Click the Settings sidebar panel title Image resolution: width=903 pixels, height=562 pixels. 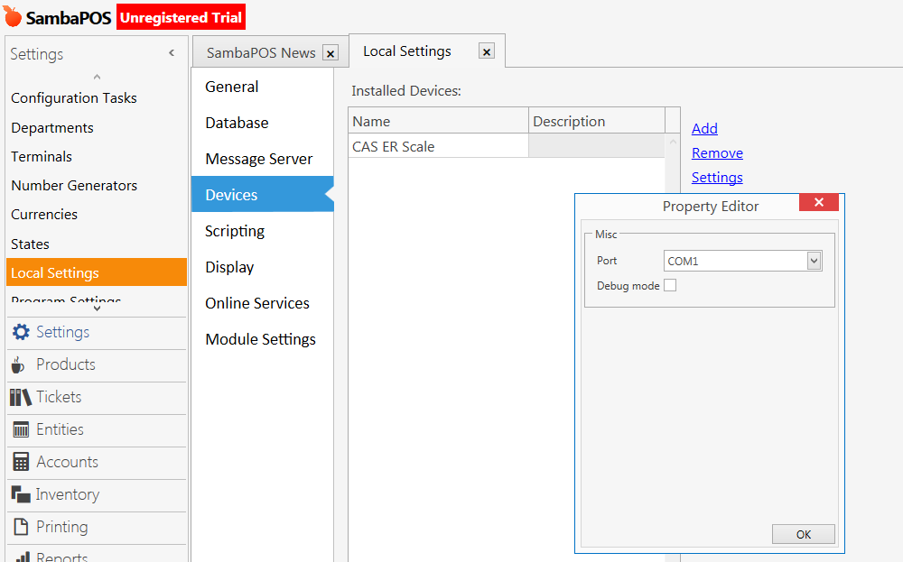coord(37,54)
